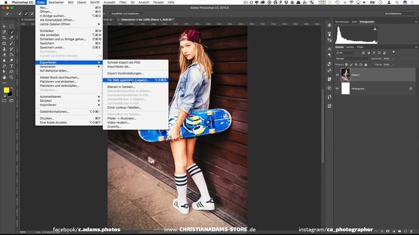Open the Deckkraft opacity dropdown arrow

(x=393, y=59)
